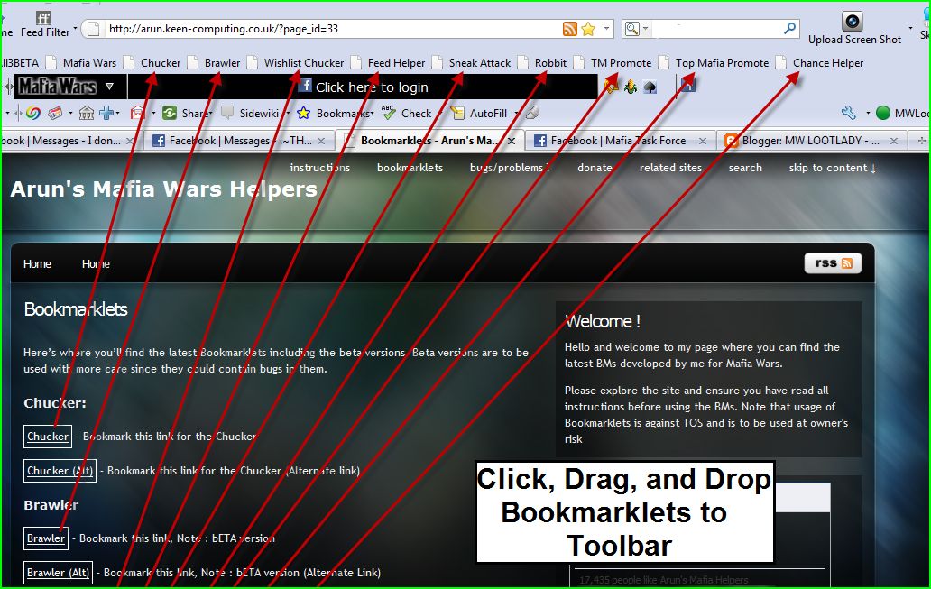Click the AutoFill toolbar button

pyautogui.click(x=479, y=113)
